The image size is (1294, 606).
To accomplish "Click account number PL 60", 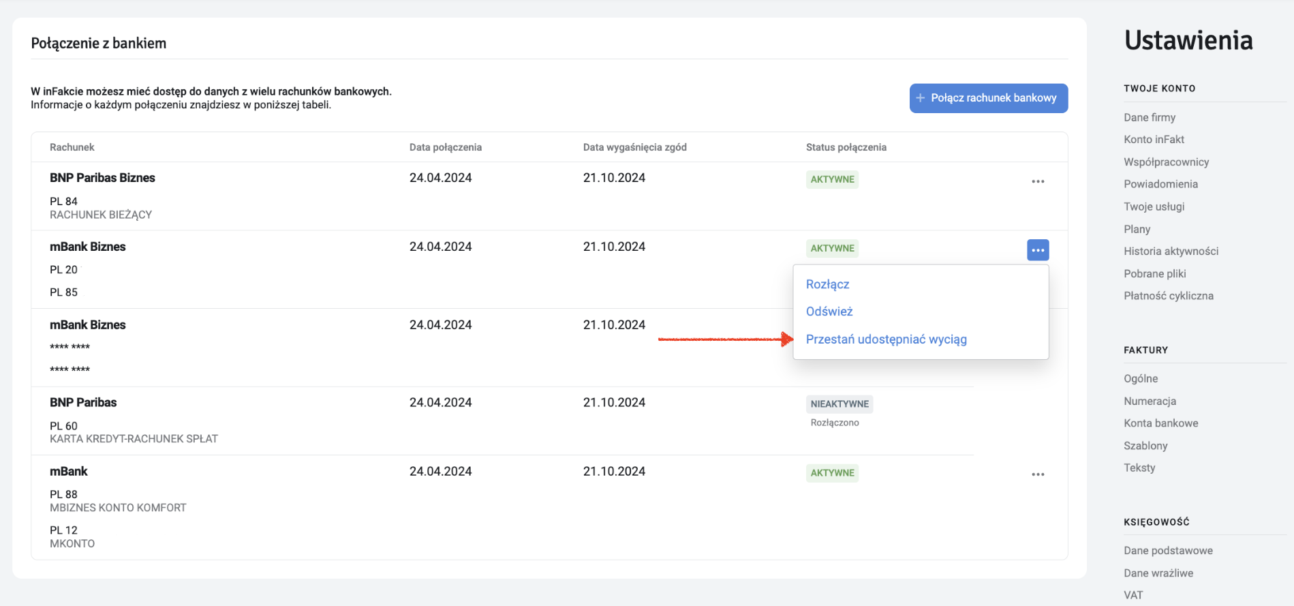I will [63, 426].
